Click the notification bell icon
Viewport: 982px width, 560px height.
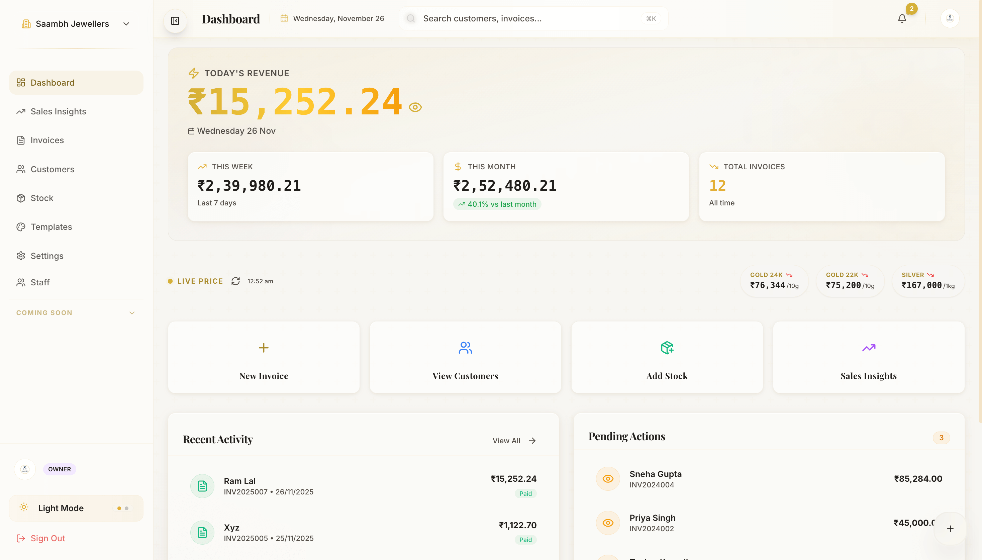point(902,18)
